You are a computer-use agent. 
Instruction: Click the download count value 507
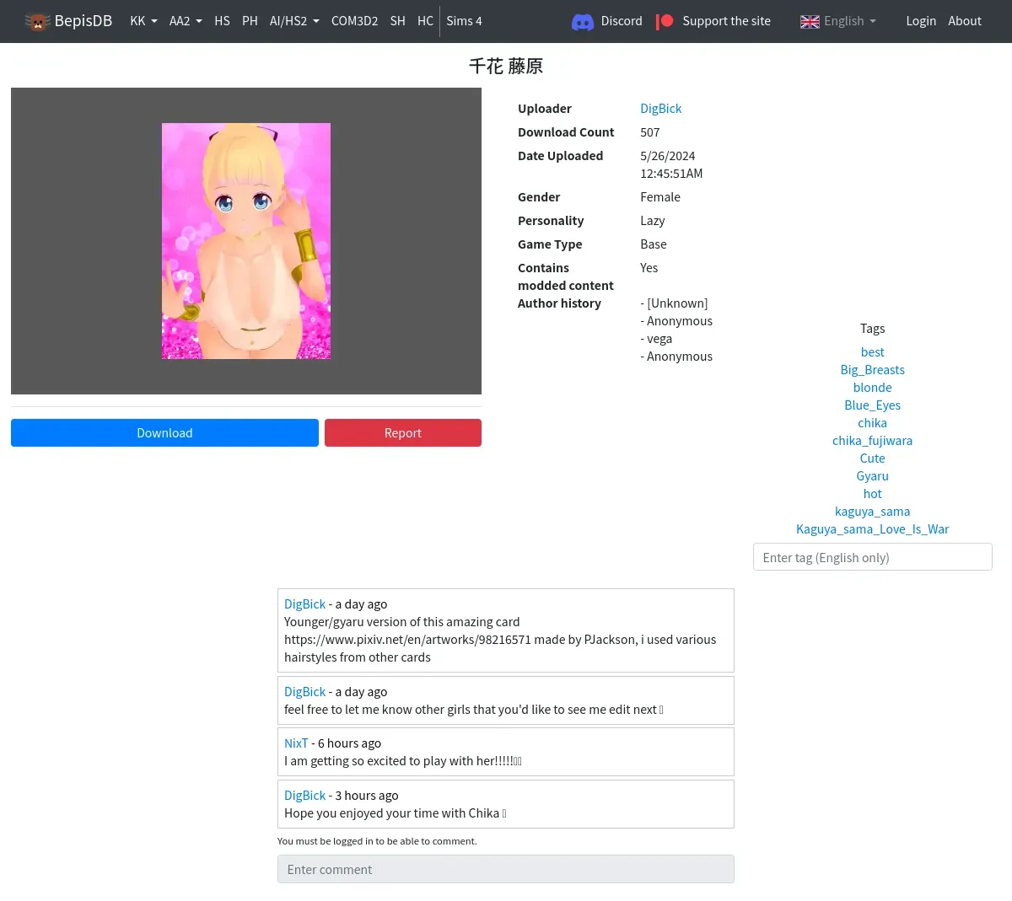pyautogui.click(x=650, y=132)
